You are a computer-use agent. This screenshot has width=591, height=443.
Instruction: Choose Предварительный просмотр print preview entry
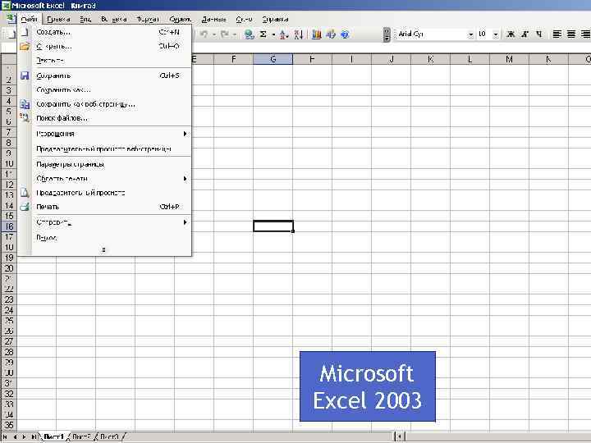pyautogui.click(x=104, y=193)
